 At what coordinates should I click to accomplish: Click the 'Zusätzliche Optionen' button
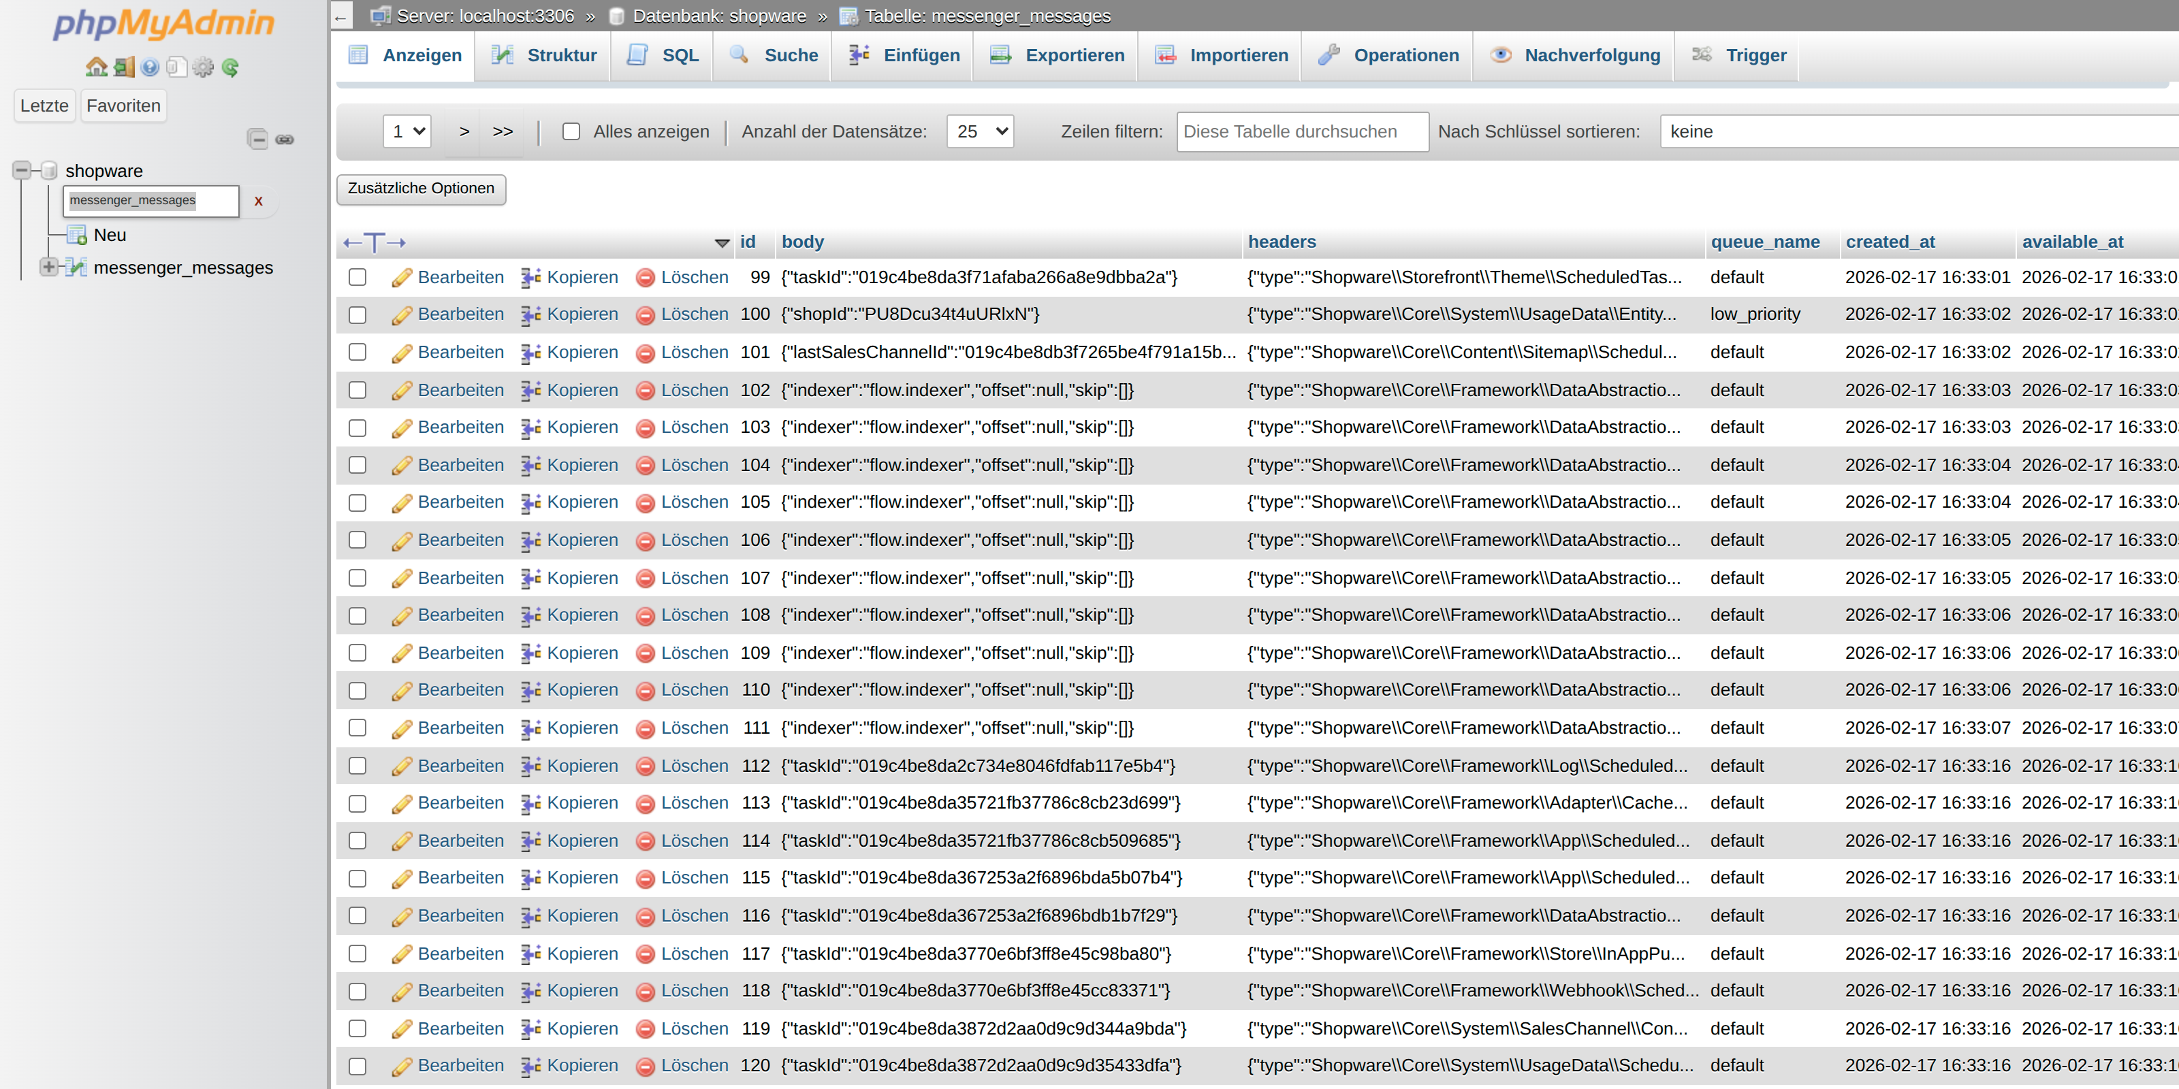click(422, 189)
